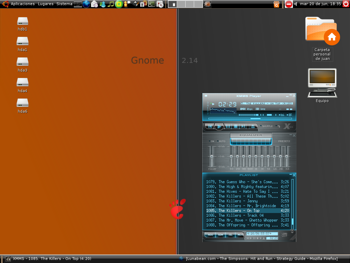Launch the mail client envelope icon in panel
The image size is (350, 263).
(x=94, y=4)
